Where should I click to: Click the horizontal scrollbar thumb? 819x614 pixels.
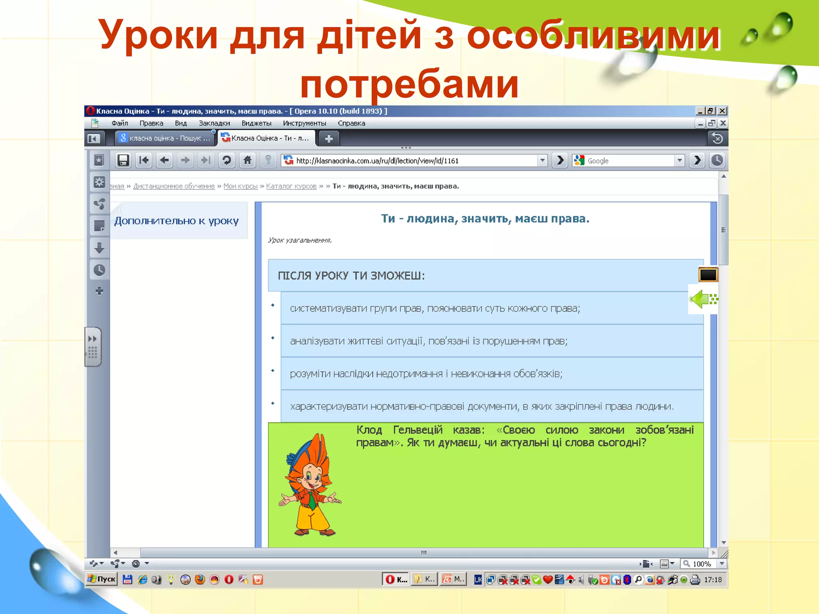click(x=424, y=553)
